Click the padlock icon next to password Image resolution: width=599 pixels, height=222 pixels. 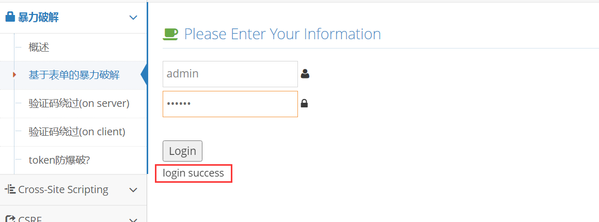click(304, 103)
